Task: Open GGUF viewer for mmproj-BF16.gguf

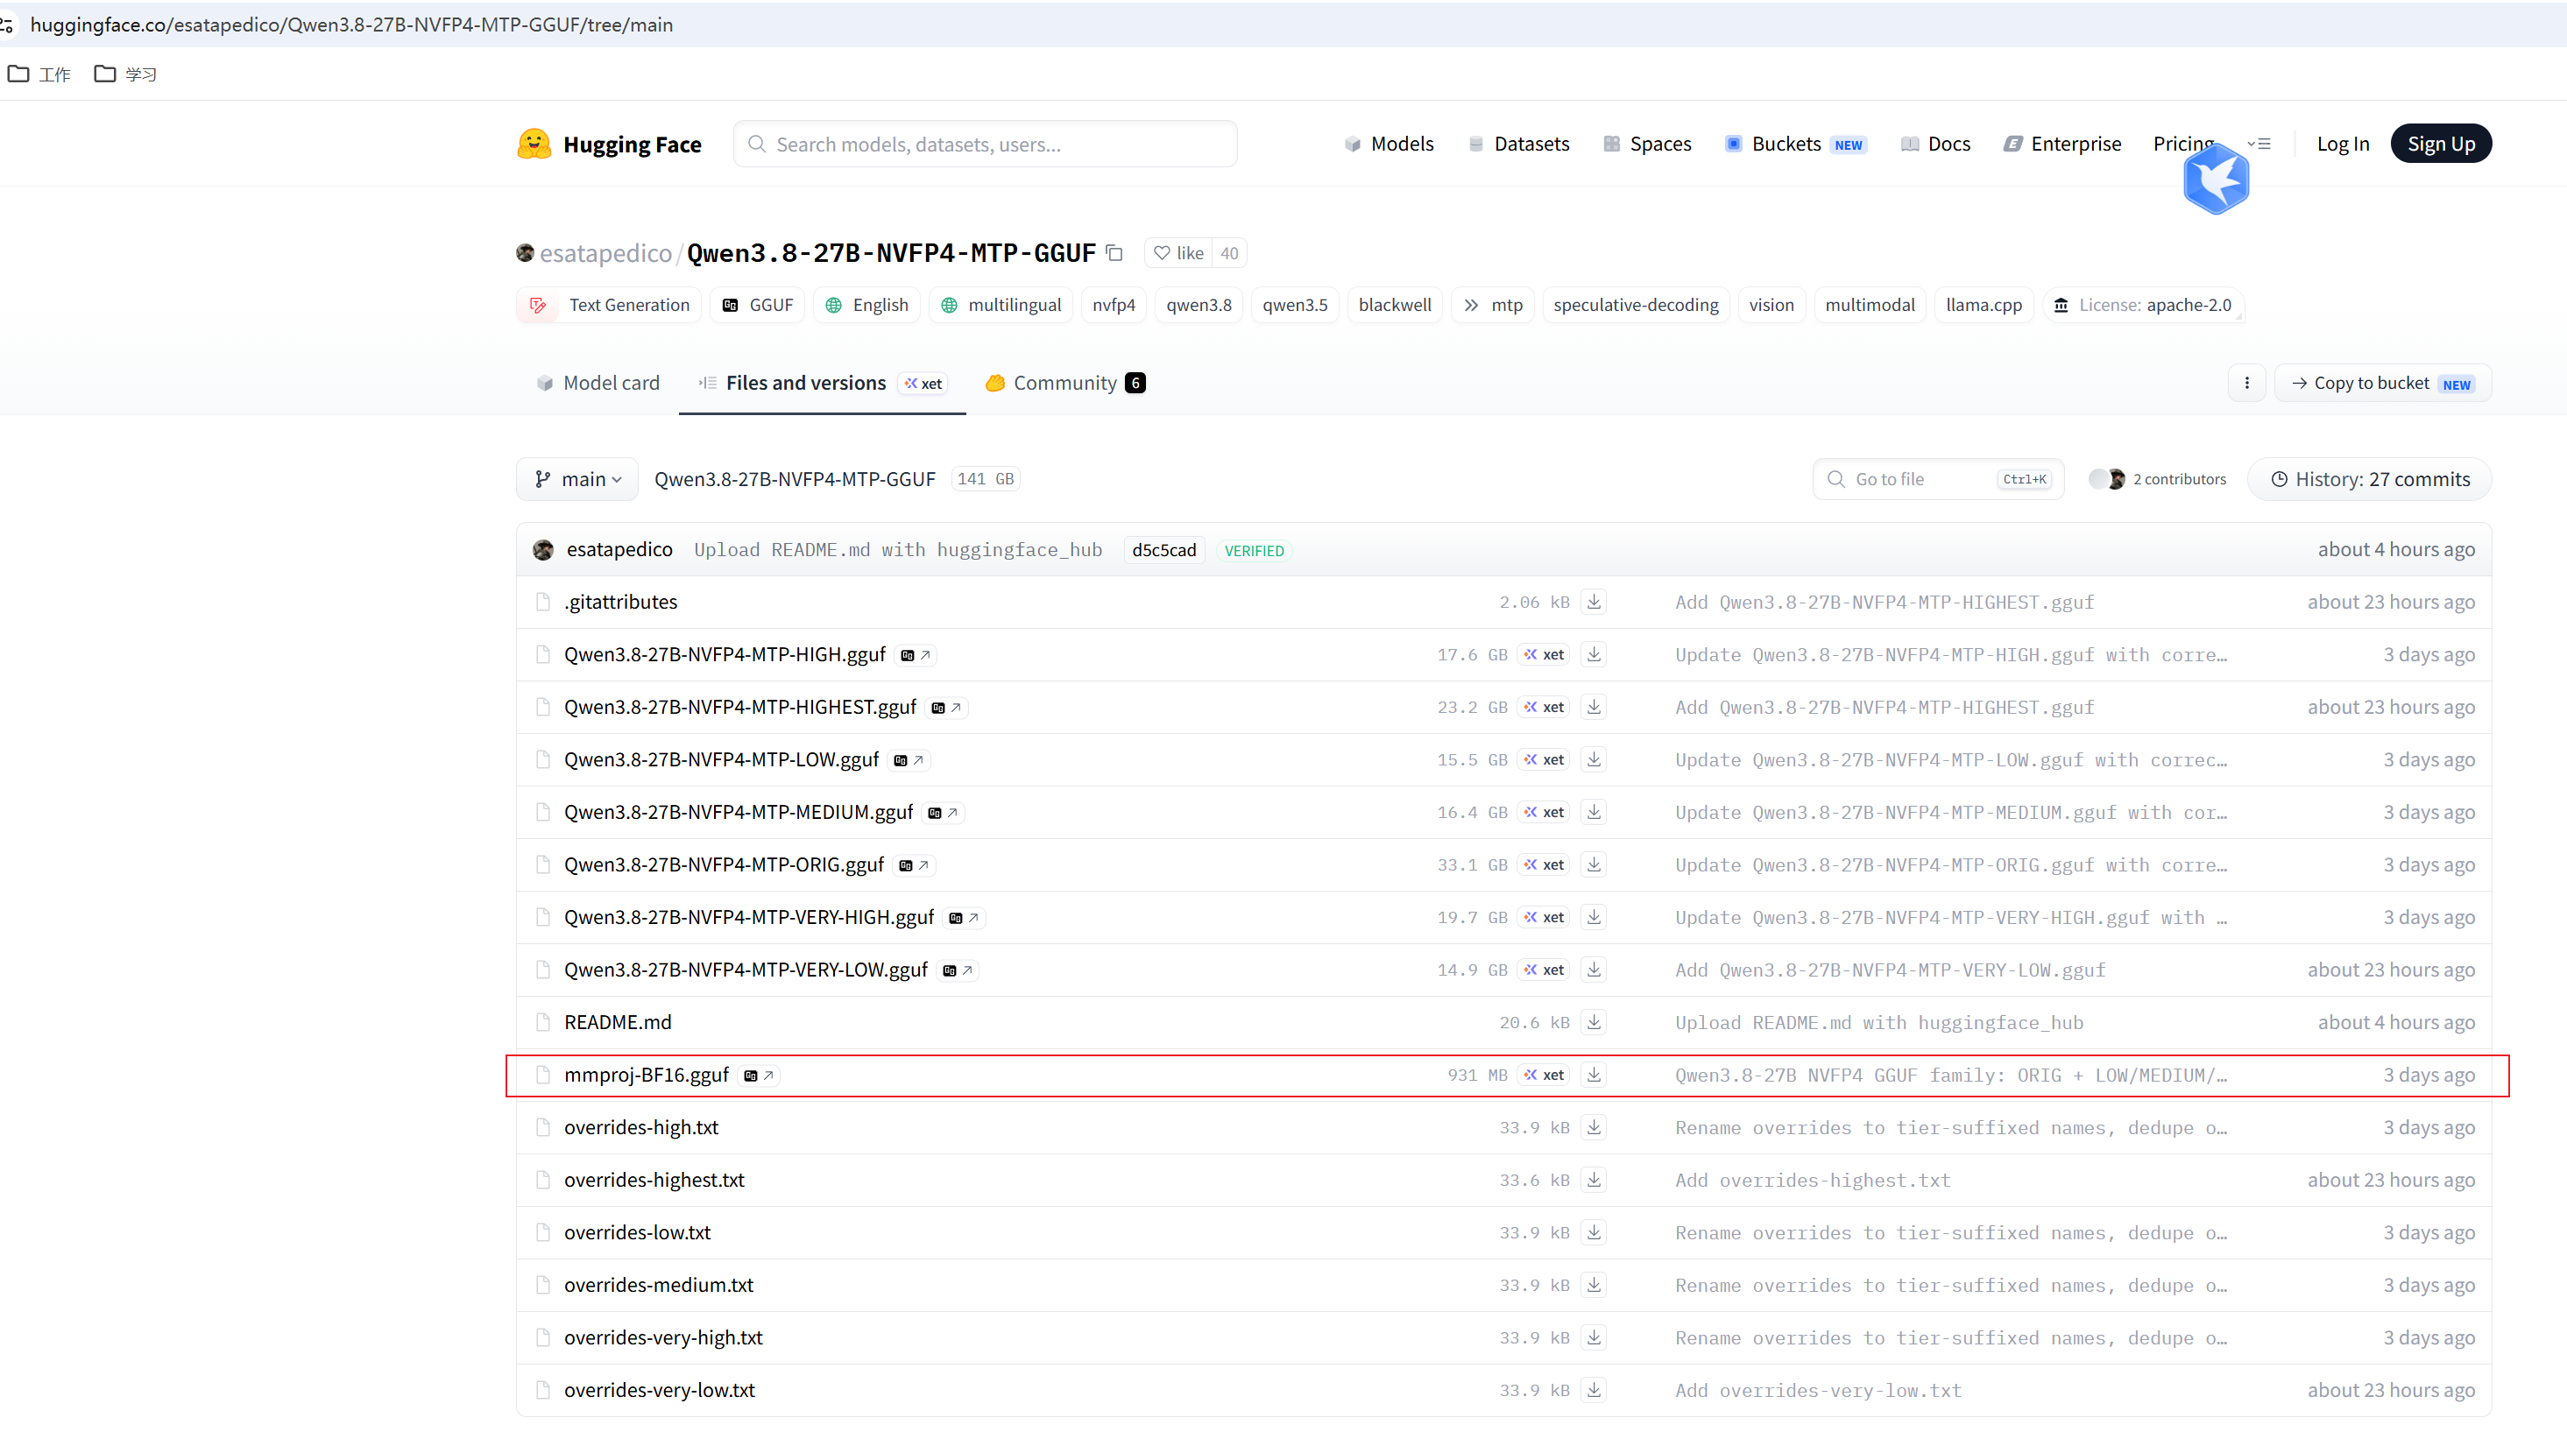Action: coord(760,1076)
